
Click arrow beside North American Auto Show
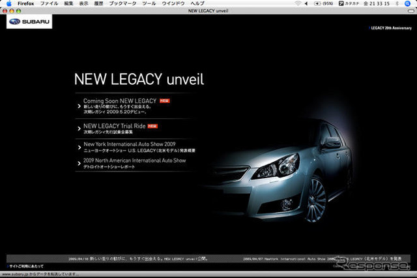[79, 163]
